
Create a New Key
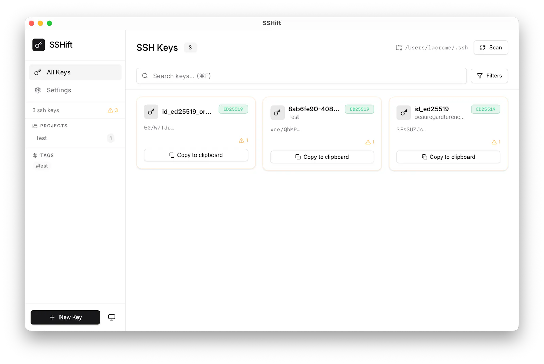click(65, 317)
